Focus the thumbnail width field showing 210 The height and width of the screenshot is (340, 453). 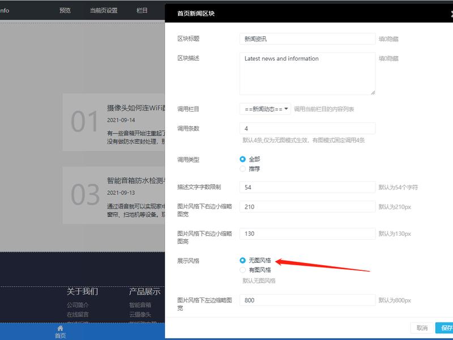click(x=307, y=207)
